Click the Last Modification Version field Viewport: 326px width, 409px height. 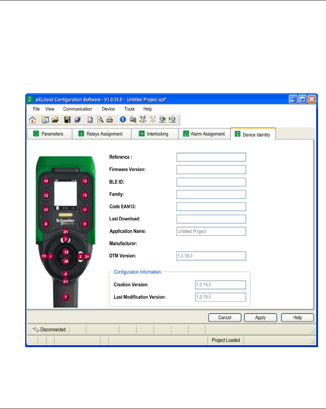point(220,297)
